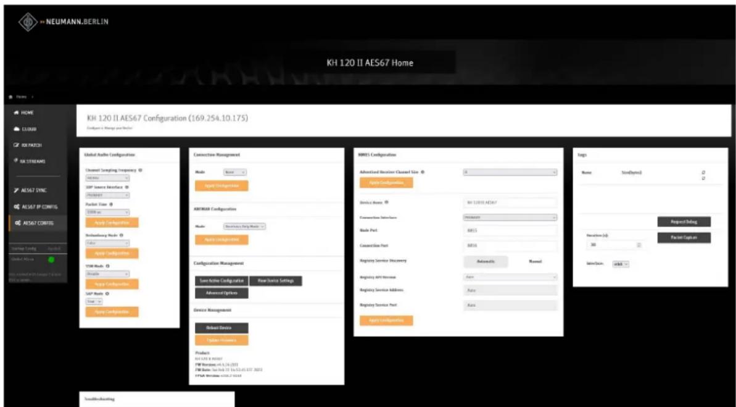
Task: Click Advanced Options button
Action: coord(221,293)
